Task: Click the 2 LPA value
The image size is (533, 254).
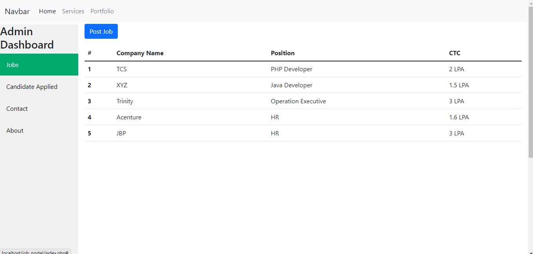Action: [x=457, y=69]
